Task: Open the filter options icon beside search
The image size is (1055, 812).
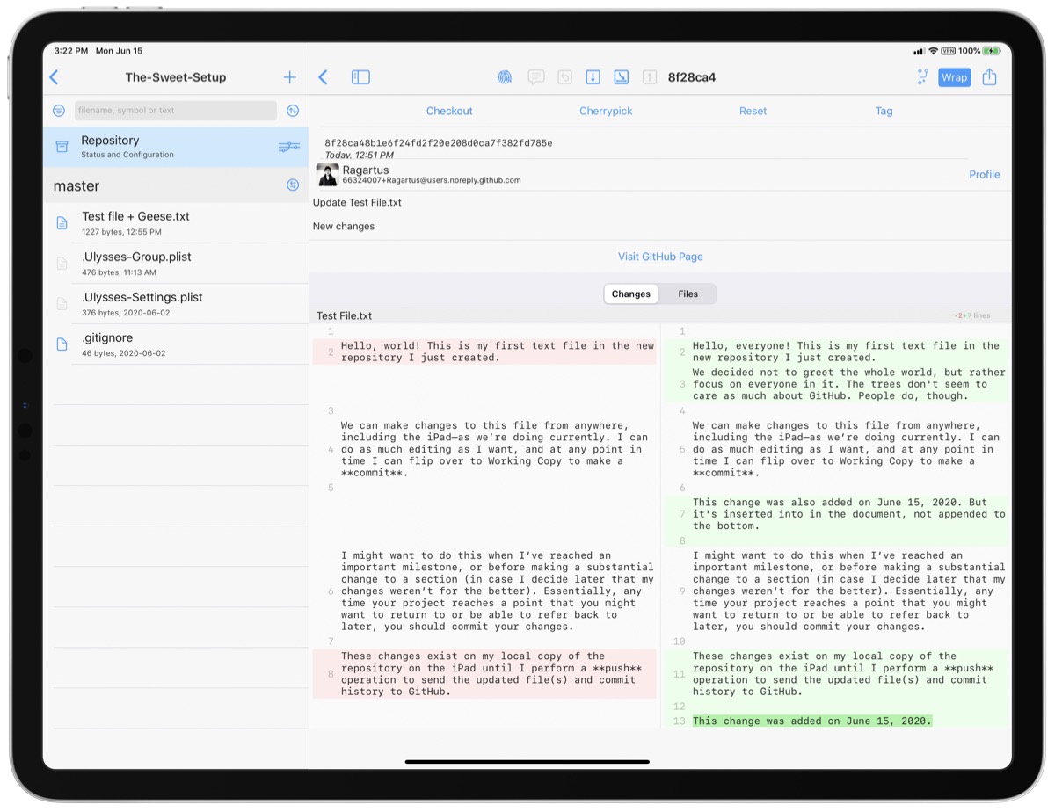Action: (x=59, y=111)
